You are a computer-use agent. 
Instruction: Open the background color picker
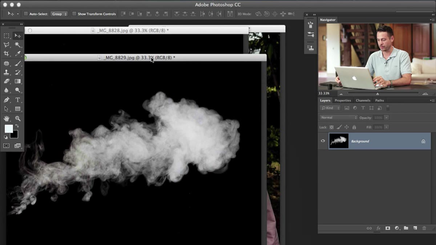[x=15, y=136]
